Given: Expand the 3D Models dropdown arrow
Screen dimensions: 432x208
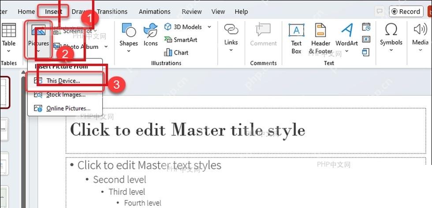Looking at the screenshot, I should pos(209,27).
